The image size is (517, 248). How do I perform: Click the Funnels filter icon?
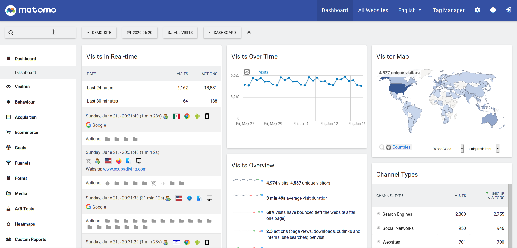pyautogui.click(x=8, y=163)
